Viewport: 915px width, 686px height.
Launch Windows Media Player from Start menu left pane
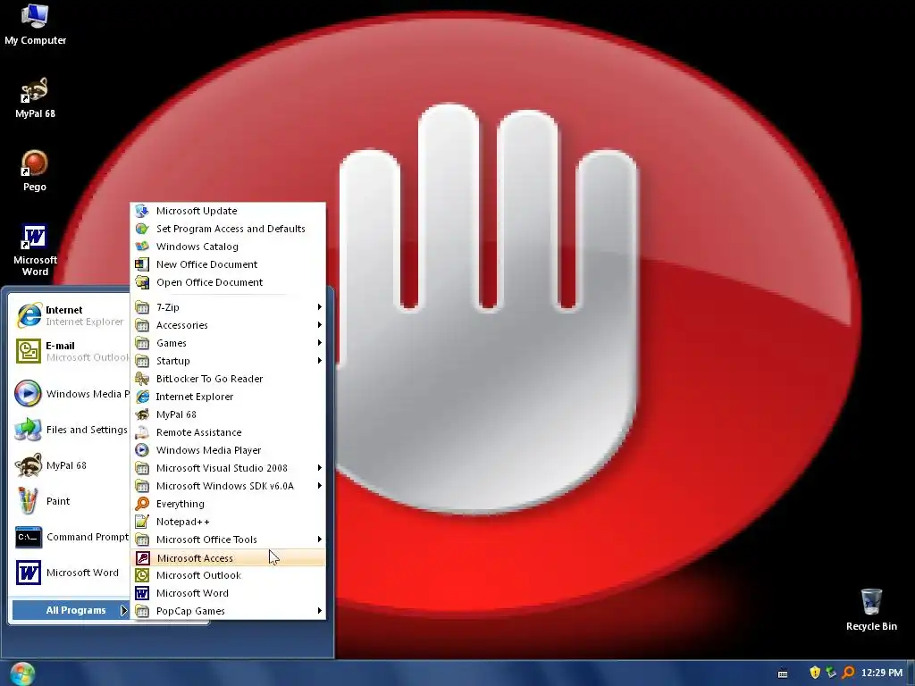click(70, 394)
